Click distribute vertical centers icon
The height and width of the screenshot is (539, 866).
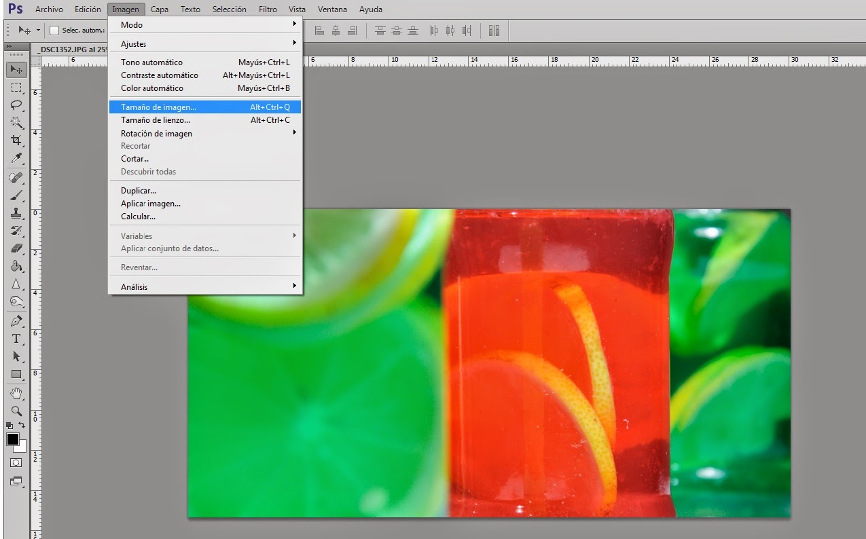(x=397, y=30)
